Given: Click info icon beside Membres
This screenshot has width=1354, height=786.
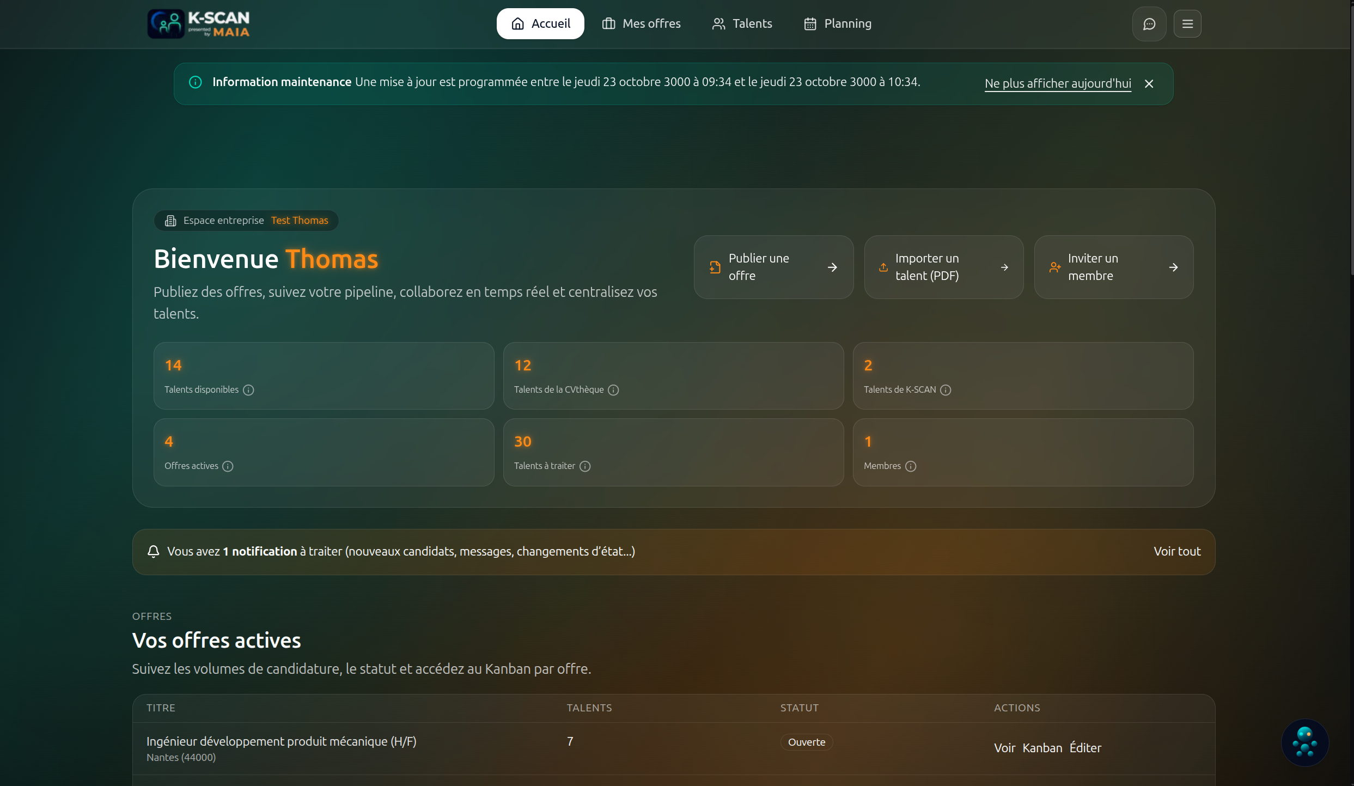Looking at the screenshot, I should (911, 466).
